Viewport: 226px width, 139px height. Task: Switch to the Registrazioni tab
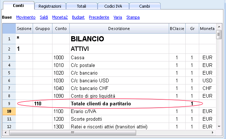tap(50, 6)
